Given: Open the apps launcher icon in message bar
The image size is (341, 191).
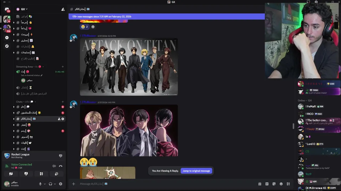Looking at the screenshot, I should pos(288,184).
